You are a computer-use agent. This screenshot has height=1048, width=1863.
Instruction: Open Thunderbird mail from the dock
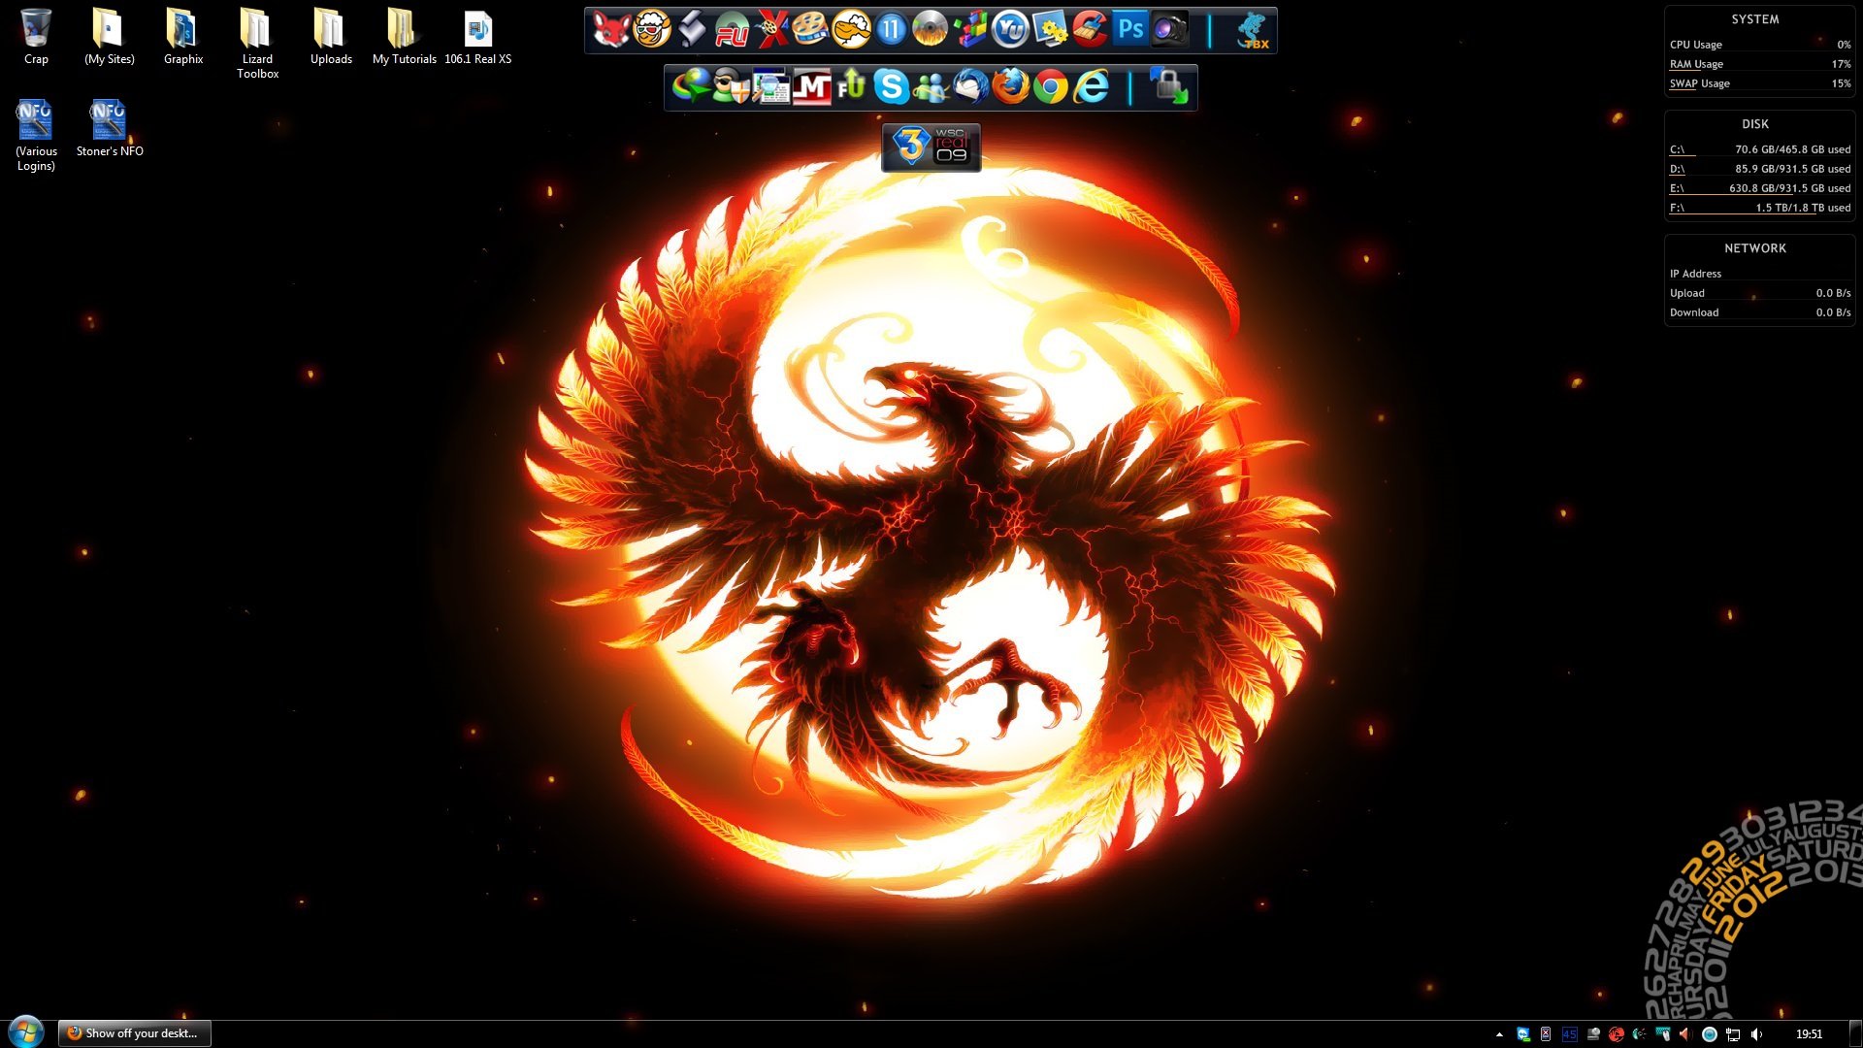coord(970,87)
